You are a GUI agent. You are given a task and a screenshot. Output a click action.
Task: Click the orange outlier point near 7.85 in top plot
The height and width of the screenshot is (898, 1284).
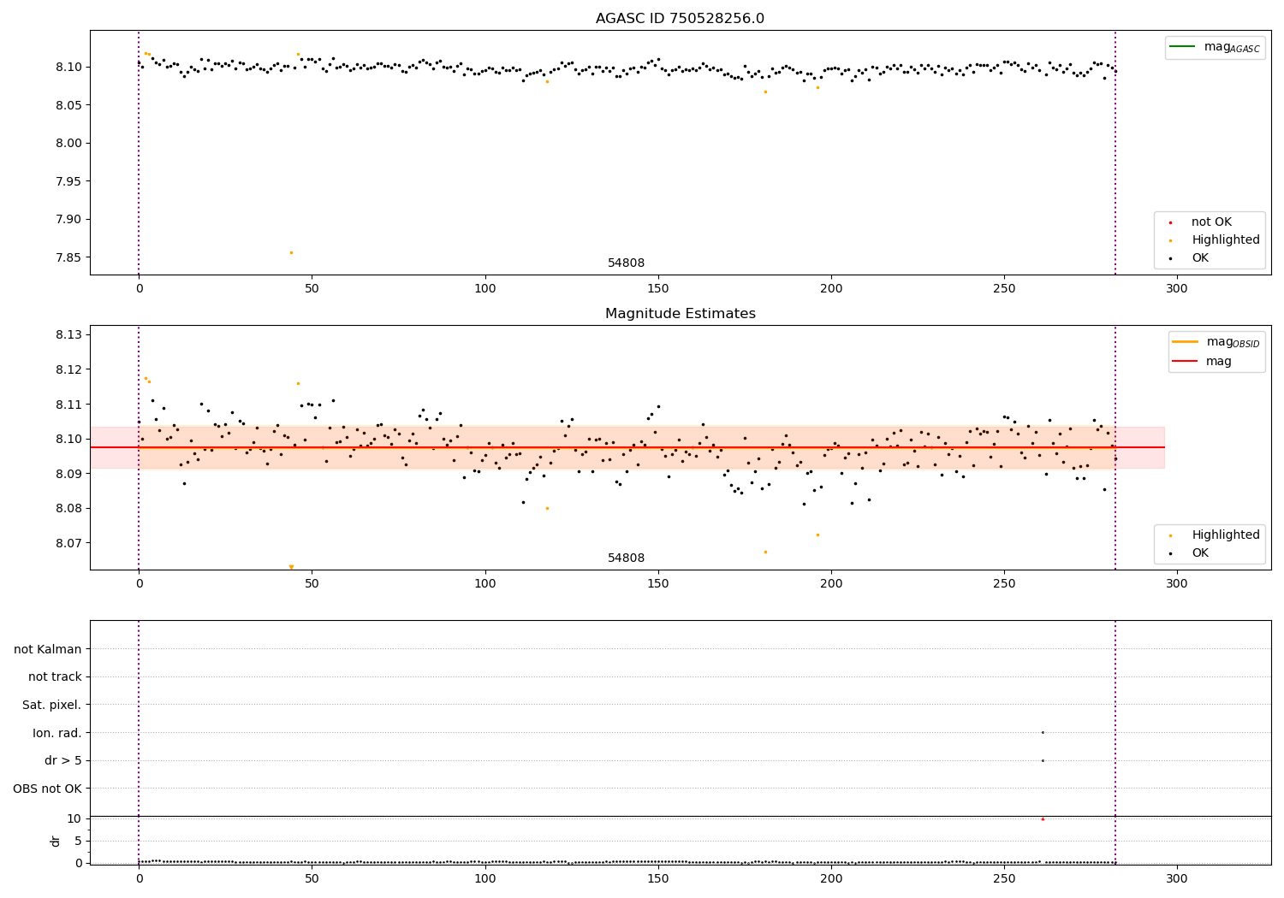(291, 252)
